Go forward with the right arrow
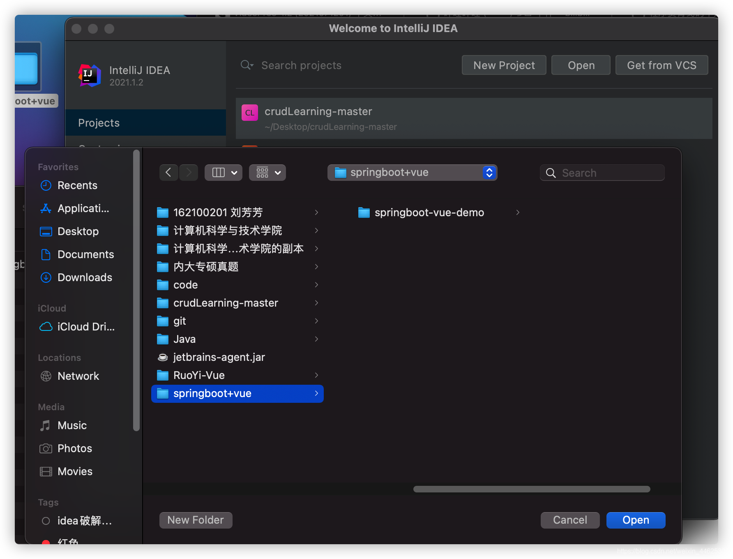The image size is (733, 559). point(189,173)
